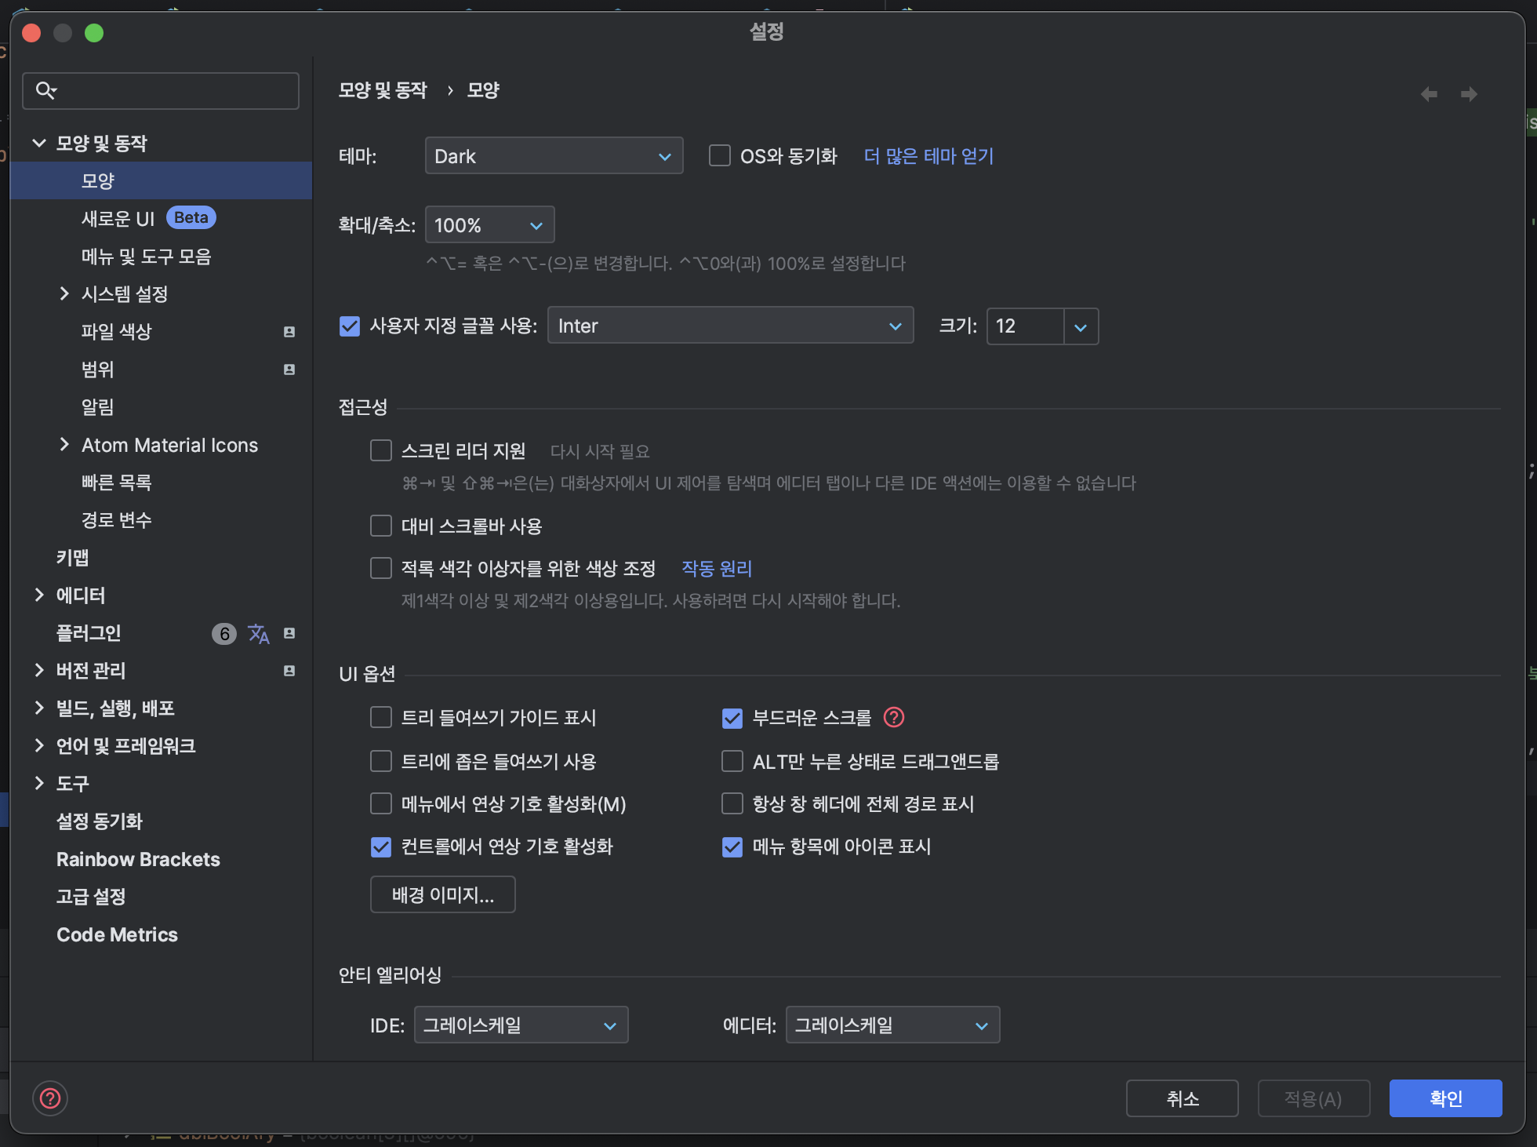Screen dimensions: 1537x1147
Task: Expand the 에디터 tree section
Action: [x=39, y=595]
